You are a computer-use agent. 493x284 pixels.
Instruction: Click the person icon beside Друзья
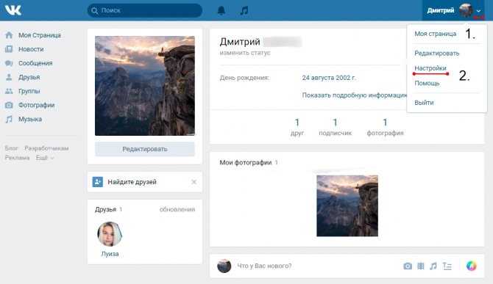[x=9, y=77]
